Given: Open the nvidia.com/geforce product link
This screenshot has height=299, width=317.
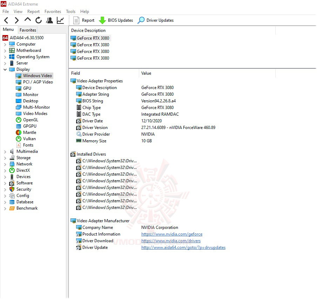Looking at the screenshot, I should (x=172, y=234).
